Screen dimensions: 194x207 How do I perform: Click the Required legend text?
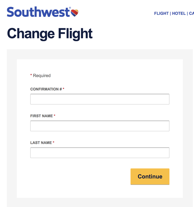click(42, 75)
